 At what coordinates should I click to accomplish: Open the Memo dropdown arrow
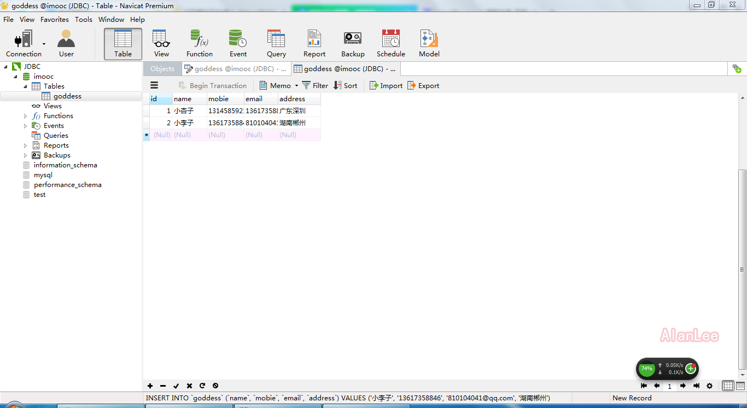coord(296,86)
